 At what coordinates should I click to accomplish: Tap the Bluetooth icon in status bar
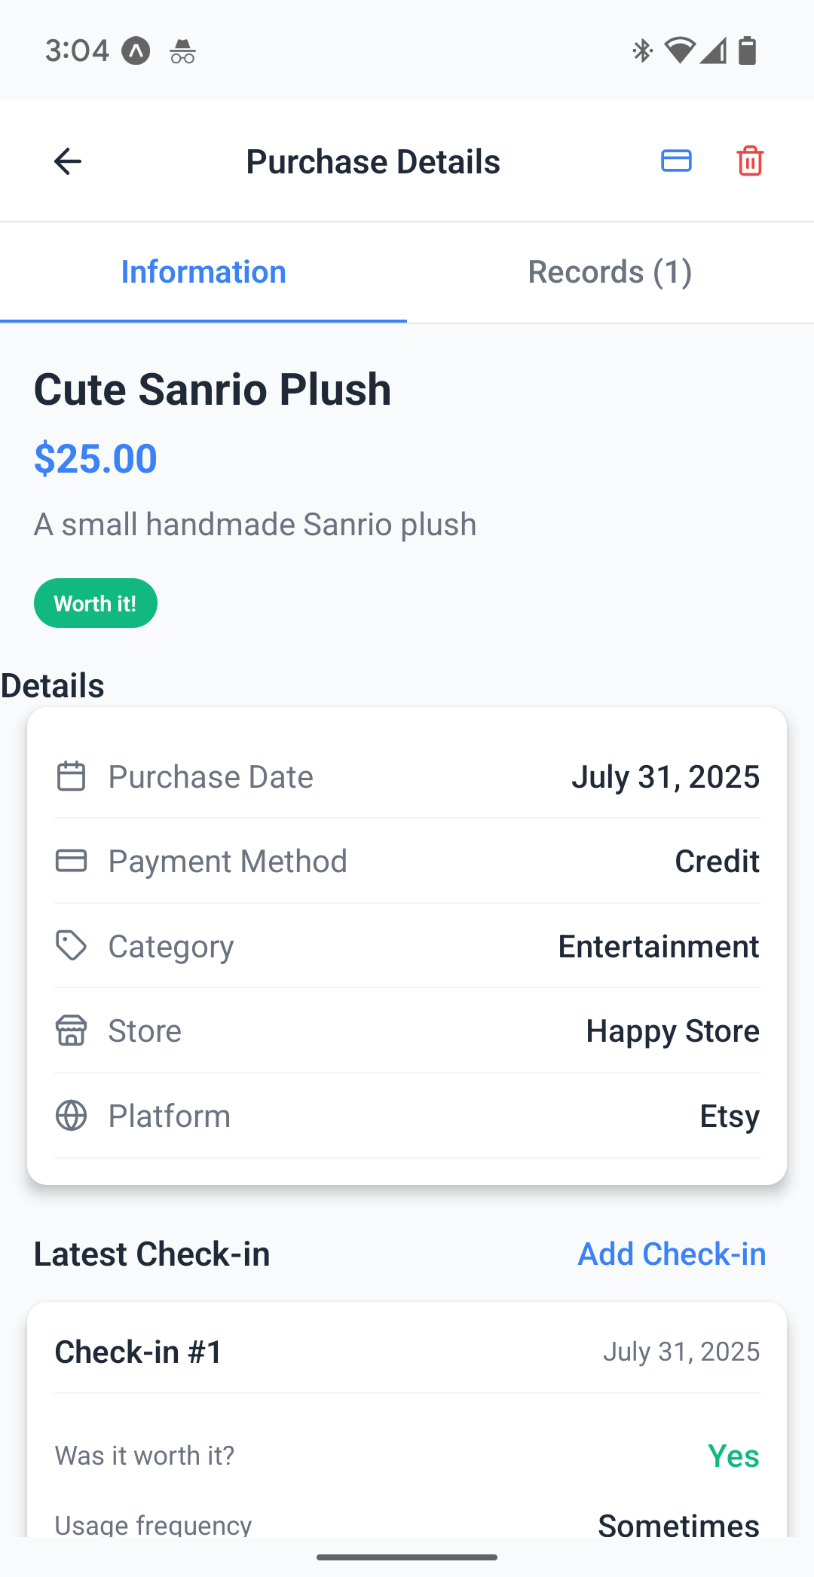pos(642,51)
